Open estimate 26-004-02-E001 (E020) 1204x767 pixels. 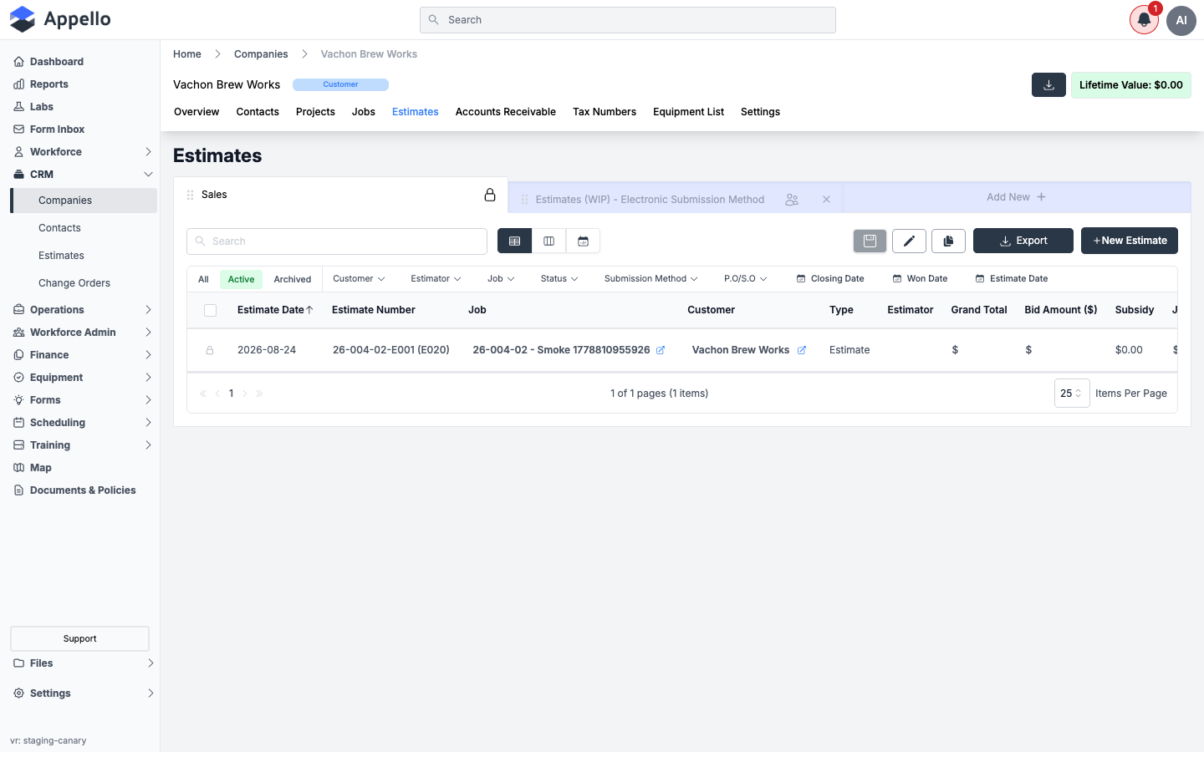(x=391, y=350)
